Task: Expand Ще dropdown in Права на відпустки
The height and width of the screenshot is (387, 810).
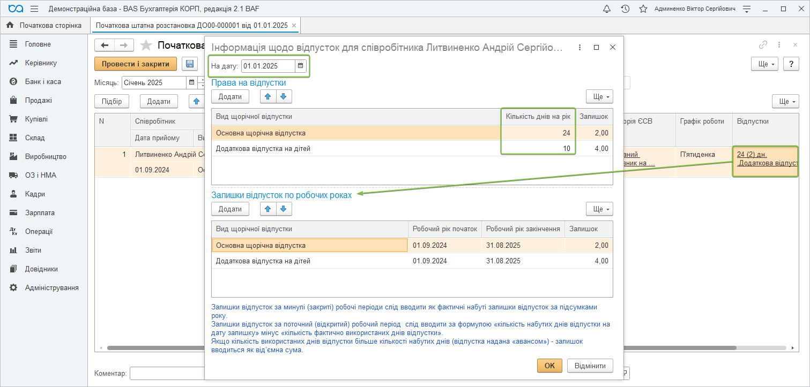Action: 599,97
